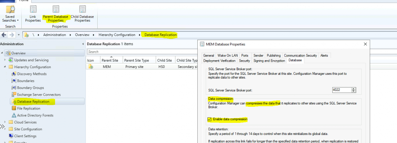Click the Forward navigation arrow
The height and width of the screenshot is (143, 397).
12,35
